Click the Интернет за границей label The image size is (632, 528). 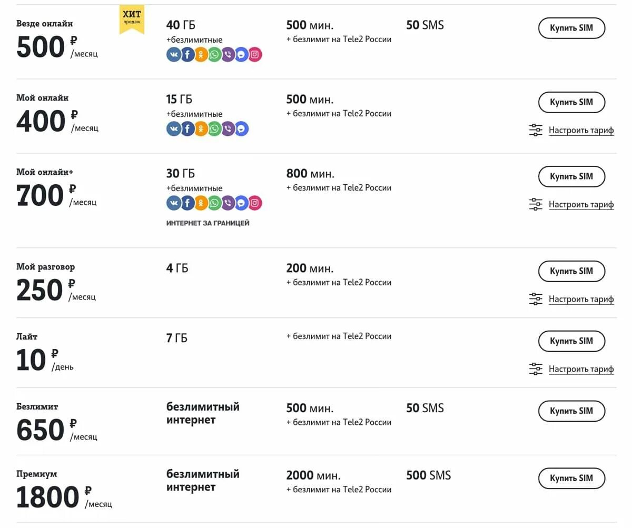pyautogui.click(x=208, y=223)
